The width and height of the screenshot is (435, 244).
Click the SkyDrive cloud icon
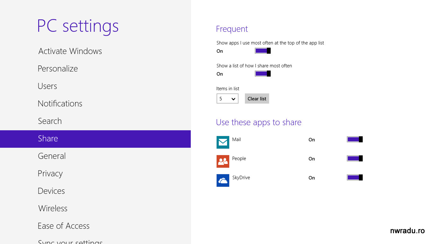click(223, 180)
